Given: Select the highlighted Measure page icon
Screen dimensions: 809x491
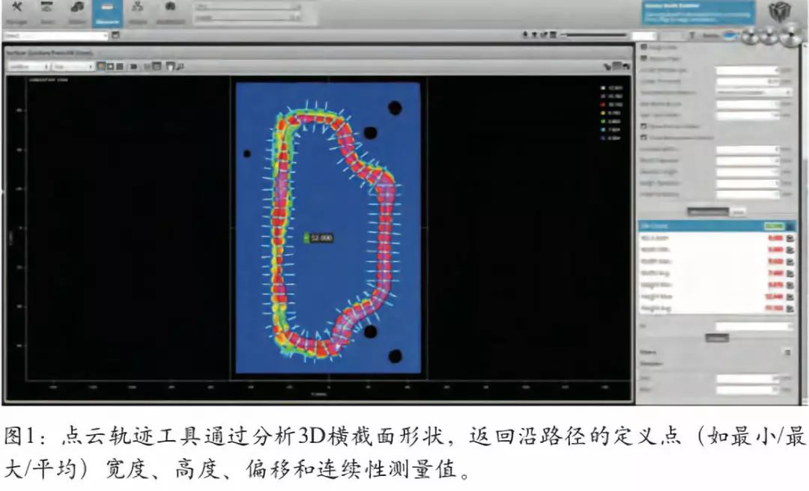Looking at the screenshot, I should click(x=107, y=12).
